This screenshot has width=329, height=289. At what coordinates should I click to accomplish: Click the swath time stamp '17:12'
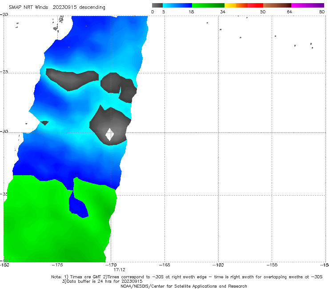[x=119, y=270]
